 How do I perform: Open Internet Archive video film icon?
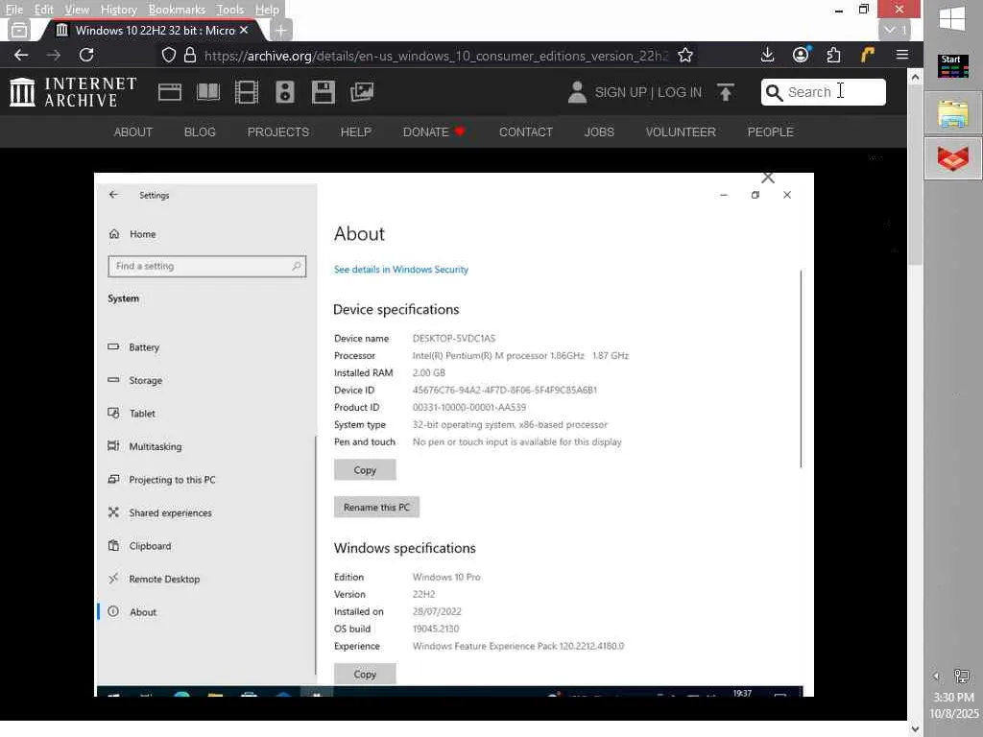(247, 92)
